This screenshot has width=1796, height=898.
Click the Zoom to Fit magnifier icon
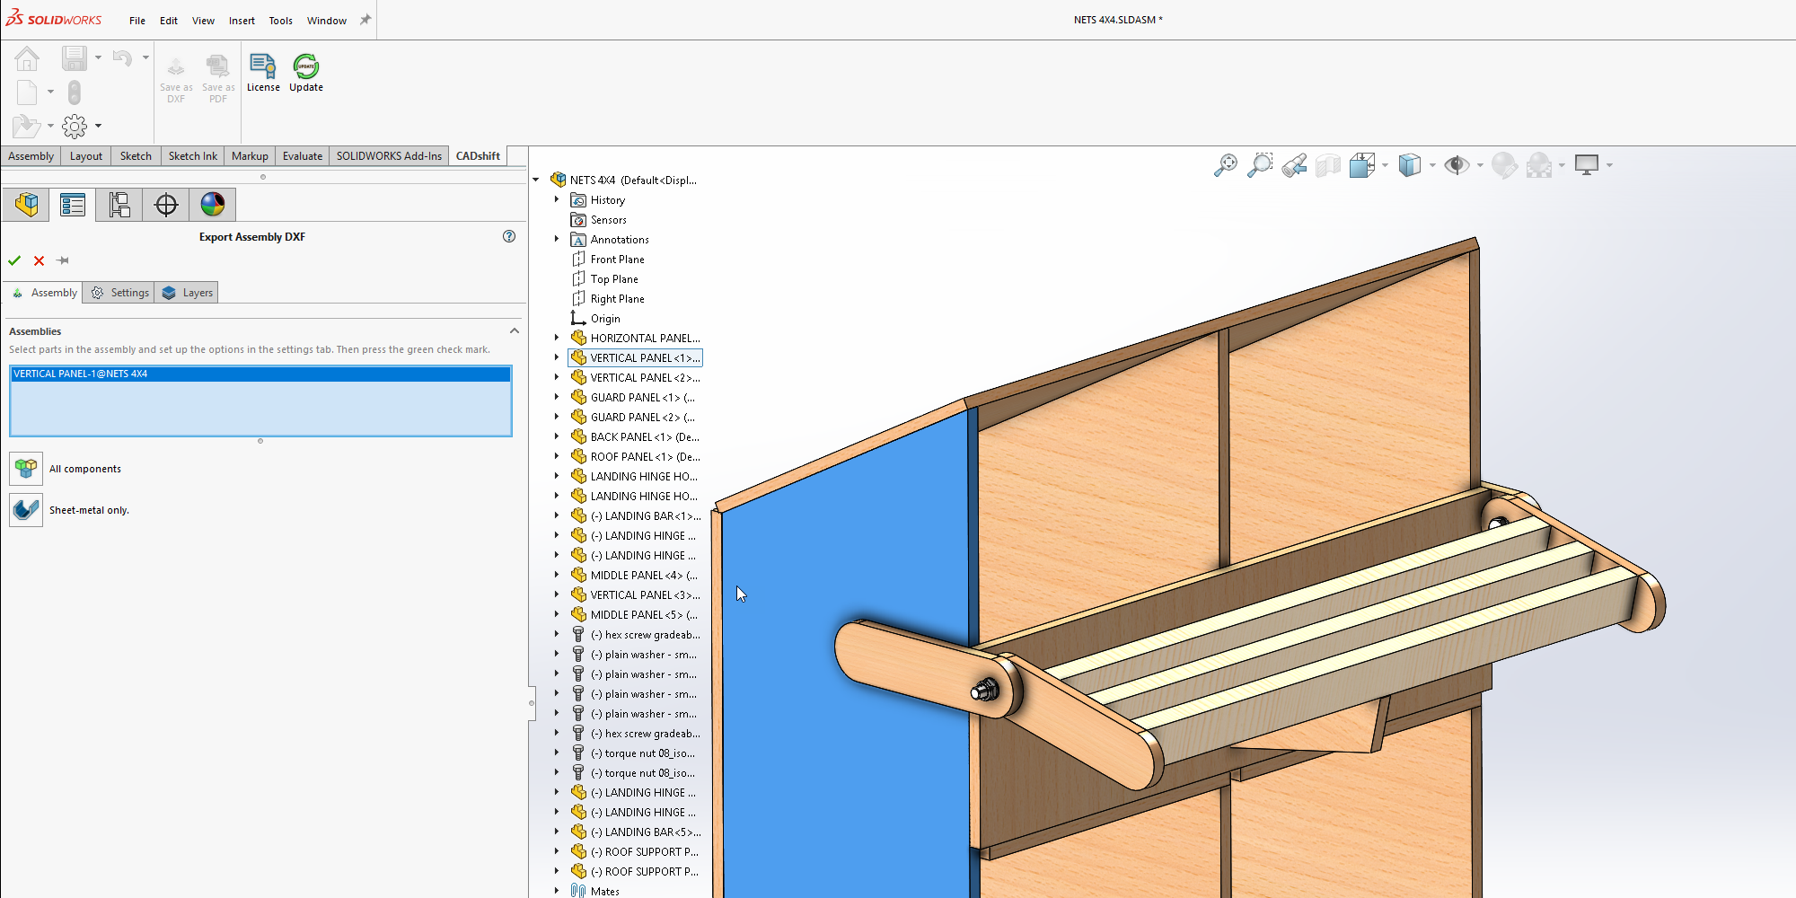click(x=1225, y=165)
